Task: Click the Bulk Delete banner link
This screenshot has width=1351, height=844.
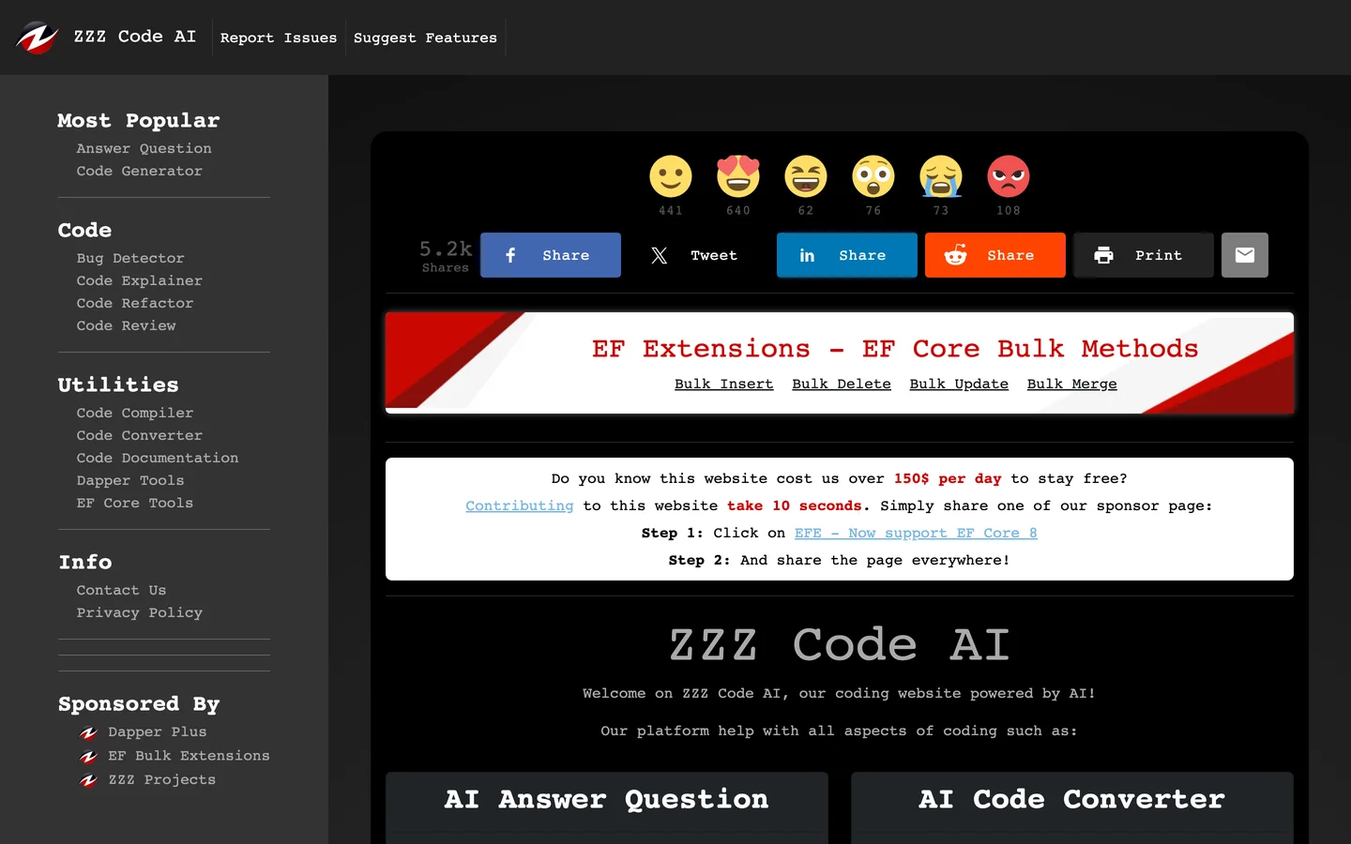Action: coord(842,384)
